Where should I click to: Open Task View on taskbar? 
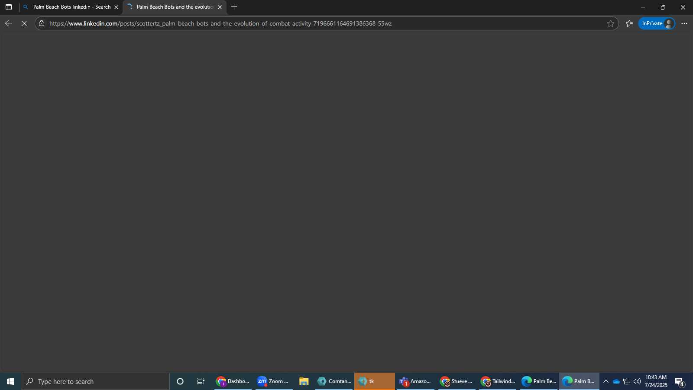(x=201, y=381)
